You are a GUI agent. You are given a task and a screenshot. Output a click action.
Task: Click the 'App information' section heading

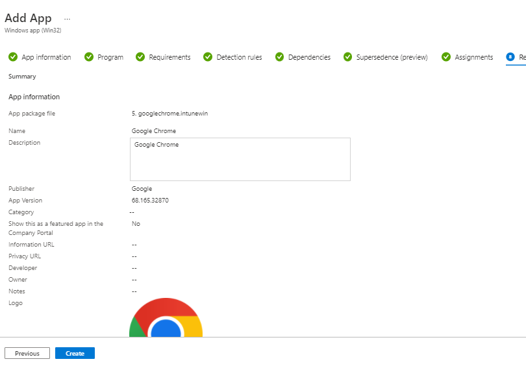(x=34, y=97)
